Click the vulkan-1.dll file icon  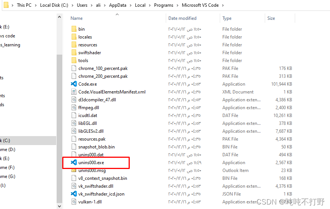(x=74, y=202)
